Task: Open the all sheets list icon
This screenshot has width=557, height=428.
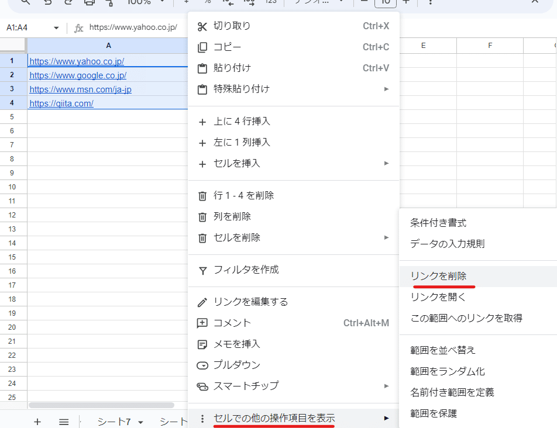Action: (x=64, y=422)
